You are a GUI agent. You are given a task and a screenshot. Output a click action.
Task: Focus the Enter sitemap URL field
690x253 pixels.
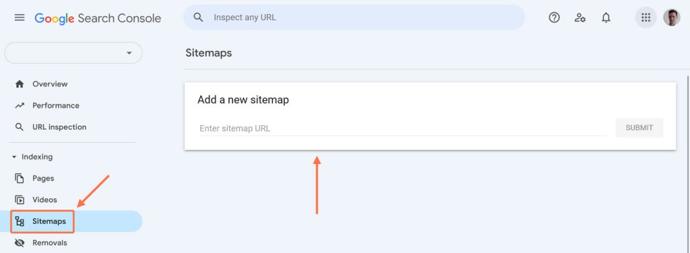[403, 129]
